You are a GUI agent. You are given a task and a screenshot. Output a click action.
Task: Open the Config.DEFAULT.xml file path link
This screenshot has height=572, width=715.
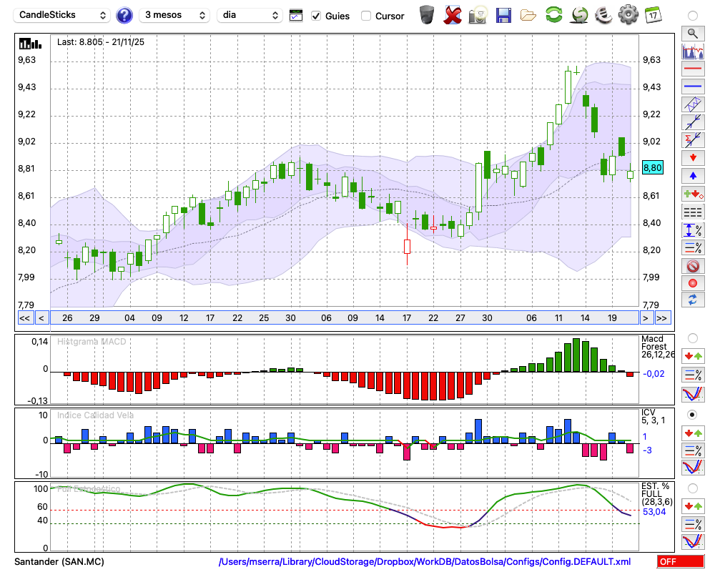click(425, 562)
